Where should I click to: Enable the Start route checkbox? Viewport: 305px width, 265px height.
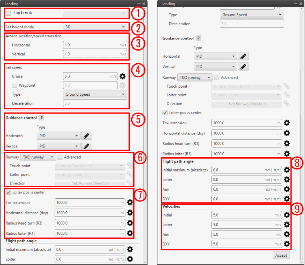tap(8, 13)
